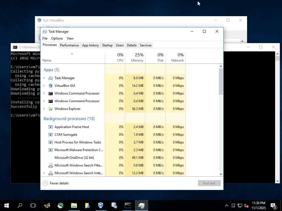Click the Command Prompt window title icon

coord(15,47)
